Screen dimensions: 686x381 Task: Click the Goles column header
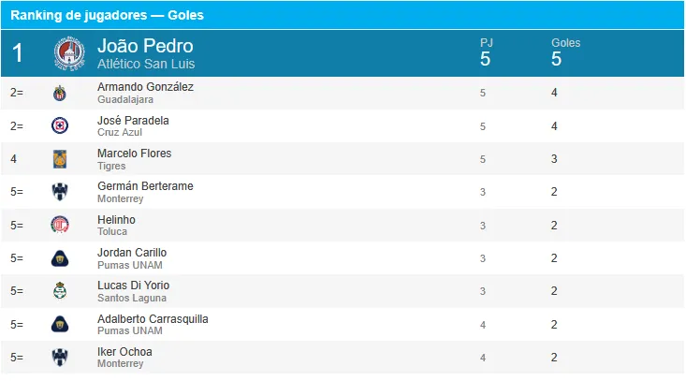[565, 42]
